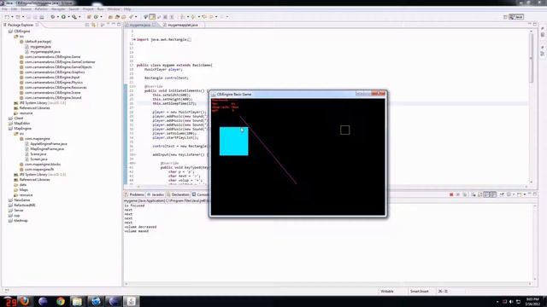Click Remove All Terminated Launches icon
Screen dimensions: 547x307
coord(465,194)
